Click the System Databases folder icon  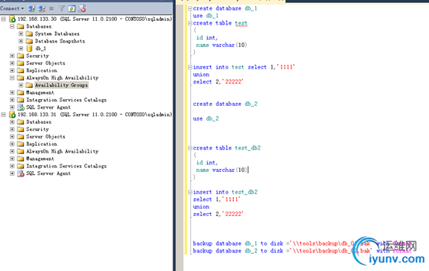(29, 34)
